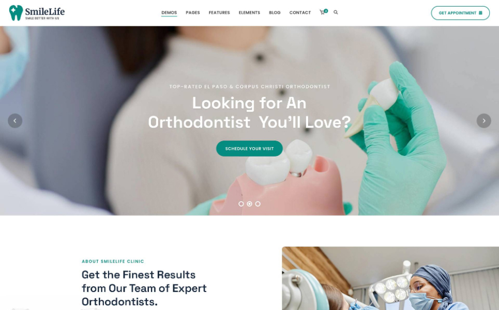Click Schedule Your Visit button
The width and height of the screenshot is (499, 310).
pyautogui.click(x=249, y=148)
